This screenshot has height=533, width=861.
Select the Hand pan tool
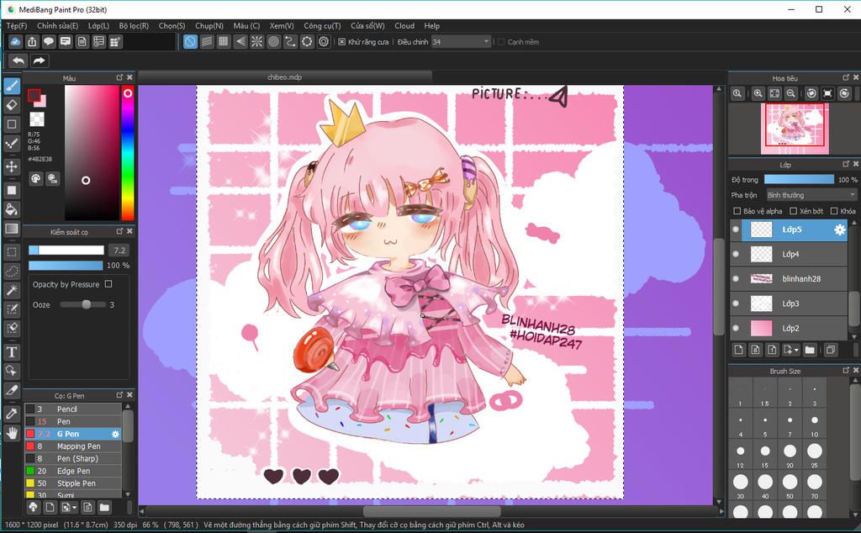[x=12, y=433]
